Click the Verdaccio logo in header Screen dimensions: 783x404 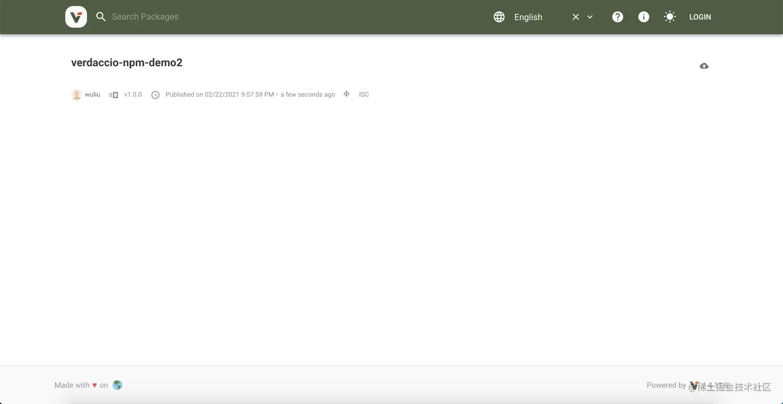[x=76, y=17]
